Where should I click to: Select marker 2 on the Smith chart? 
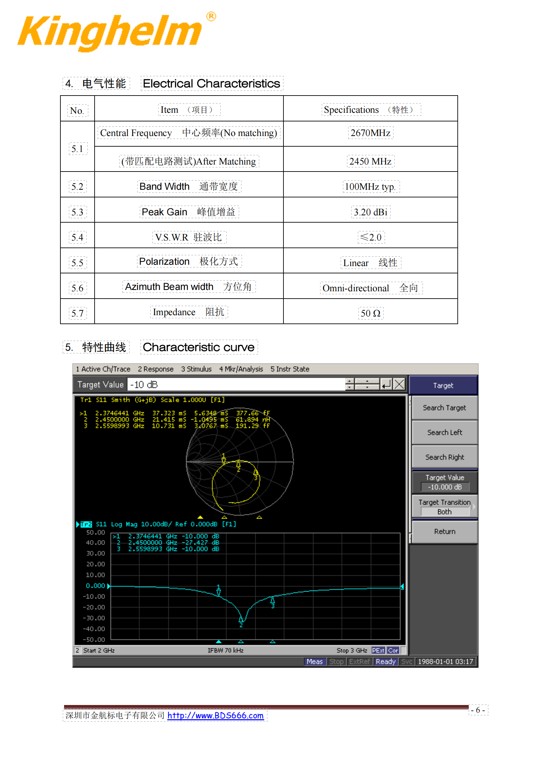click(238, 466)
